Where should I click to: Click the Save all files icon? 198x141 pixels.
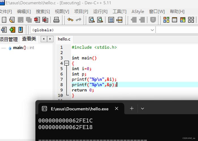29,20
